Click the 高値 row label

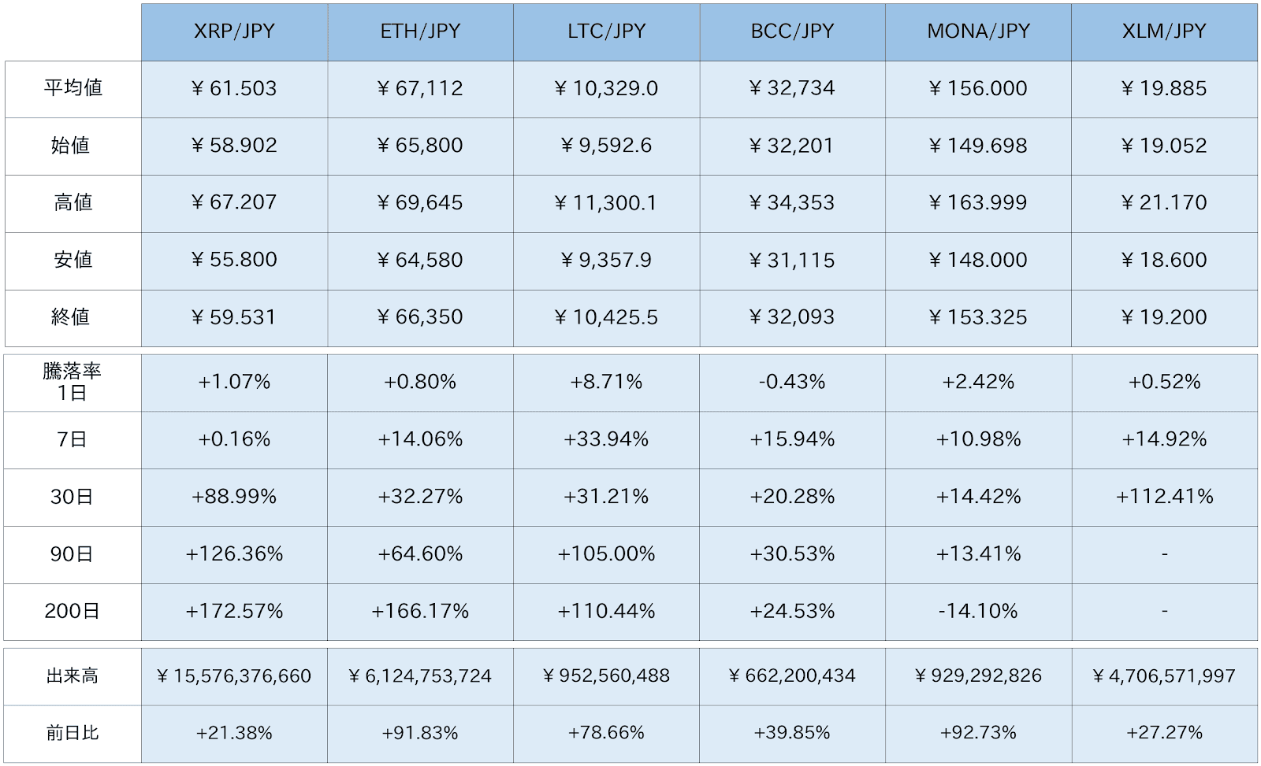coord(73,203)
